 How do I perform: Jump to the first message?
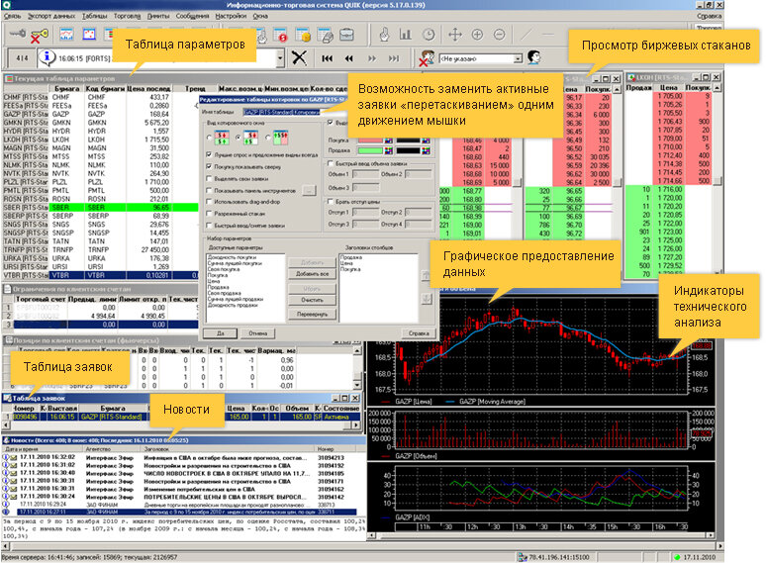327,58
